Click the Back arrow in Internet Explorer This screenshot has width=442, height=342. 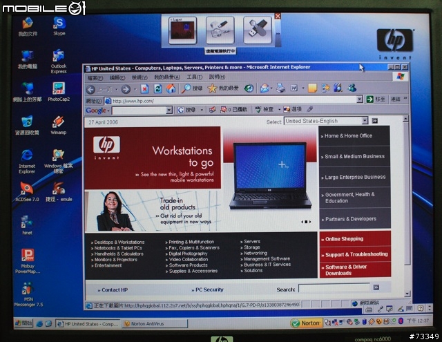tap(90, 90)
